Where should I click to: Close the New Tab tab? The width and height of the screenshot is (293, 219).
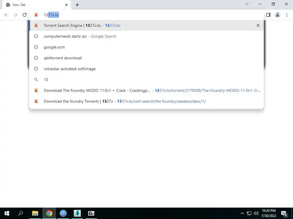coord(66,5)
